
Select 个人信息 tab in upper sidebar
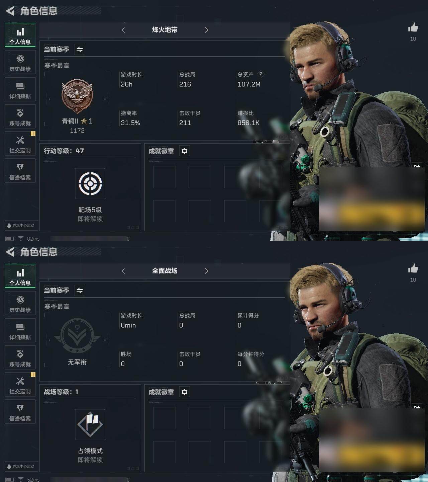tap(20, 35)
